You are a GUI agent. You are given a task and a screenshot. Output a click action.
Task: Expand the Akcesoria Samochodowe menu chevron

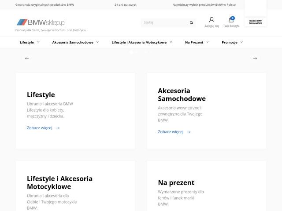[x=97, y=42]
